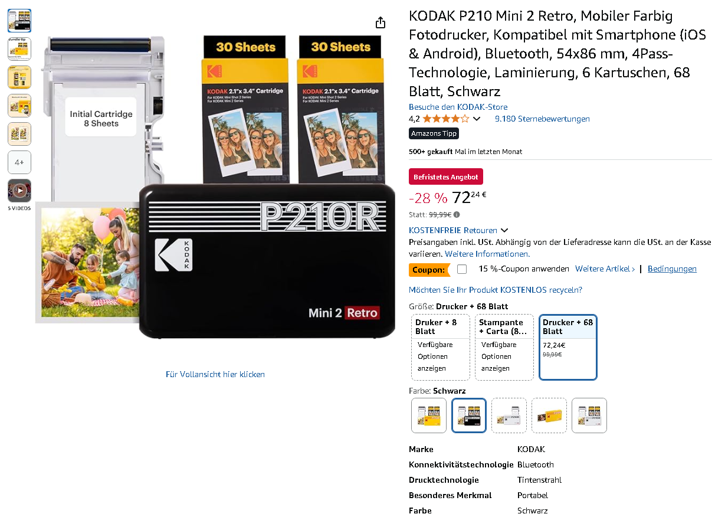Image resolution: width=715 pixels, height=517 pixels.
Task: Open the 9.180 Sternebewertungen link
Action: (x=542, y=119)
